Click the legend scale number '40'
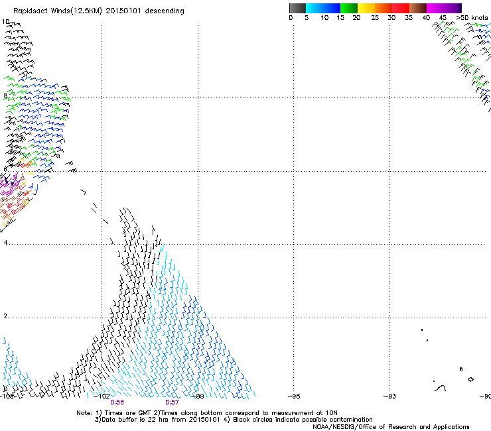The width and height of the screenshot is (491, 431). point(426,18)
